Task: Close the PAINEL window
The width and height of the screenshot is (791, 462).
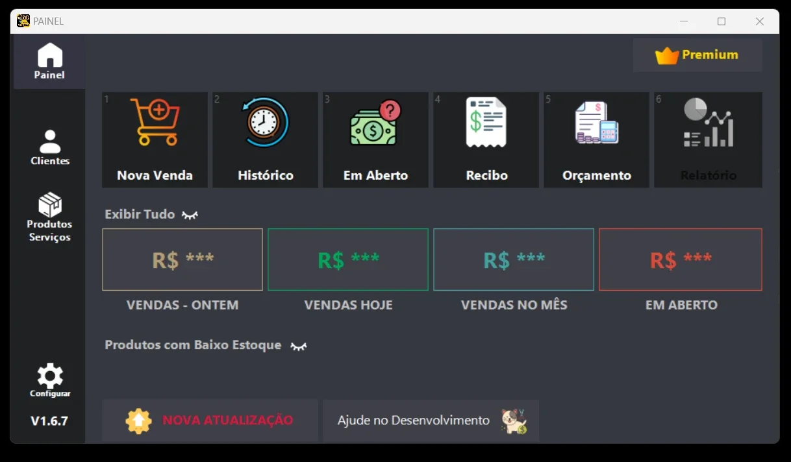Action: (x=760, y=21)
